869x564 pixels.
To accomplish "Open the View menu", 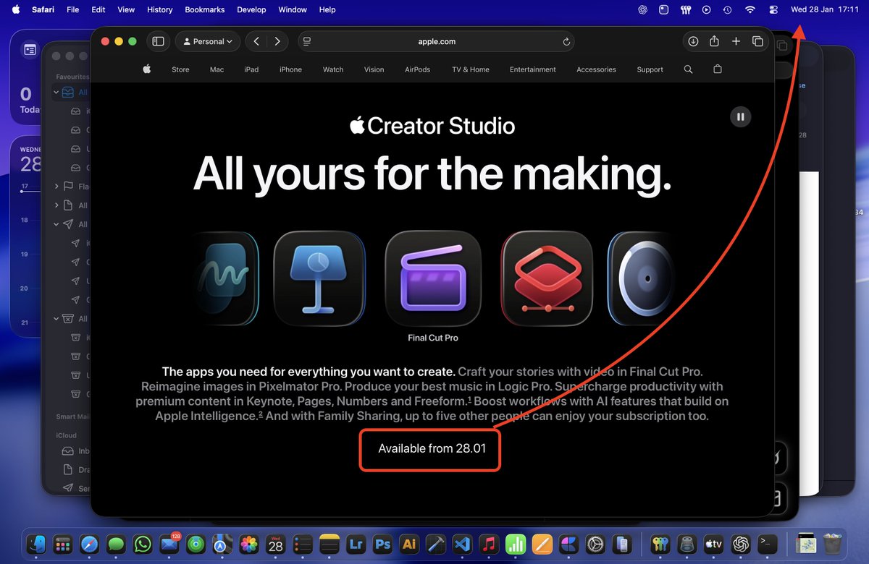I will tap(126, 9).
